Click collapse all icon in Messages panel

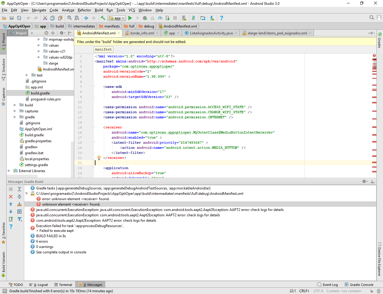point(19,197)
